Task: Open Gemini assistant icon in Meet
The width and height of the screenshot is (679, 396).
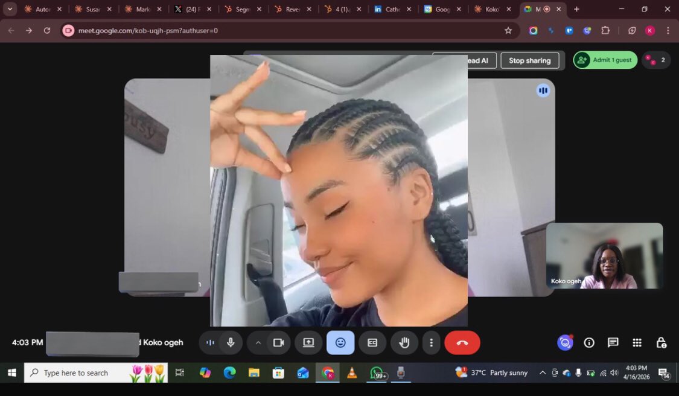Action: [565, 343]
